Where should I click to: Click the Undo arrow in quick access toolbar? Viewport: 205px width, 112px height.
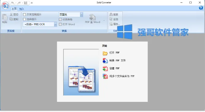[13, 3]
